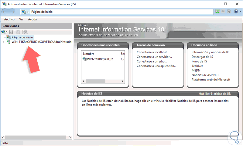Viewport: 243px width, 146px height.
Task: Click right arrow of recent connections scrollbar
Action: pyautogui.click(x=122, y=81)
